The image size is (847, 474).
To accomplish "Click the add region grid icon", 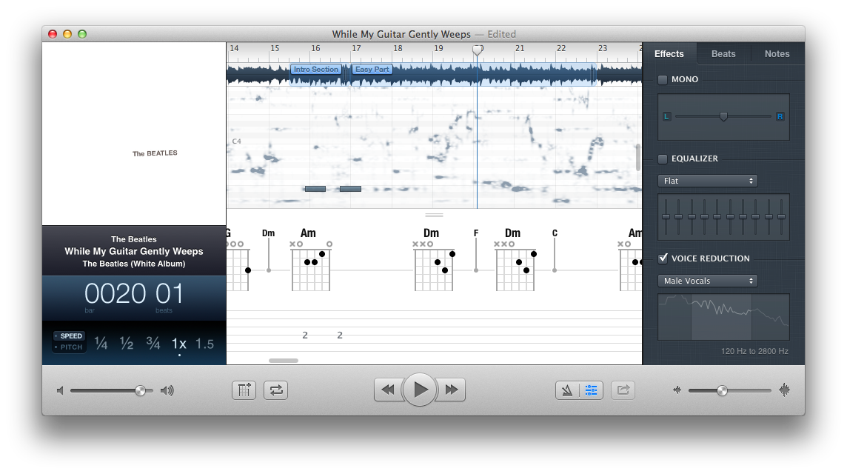I will (x=244, y=390).
